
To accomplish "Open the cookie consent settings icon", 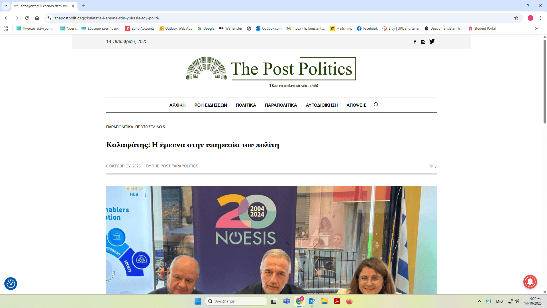I will point(11,283).
